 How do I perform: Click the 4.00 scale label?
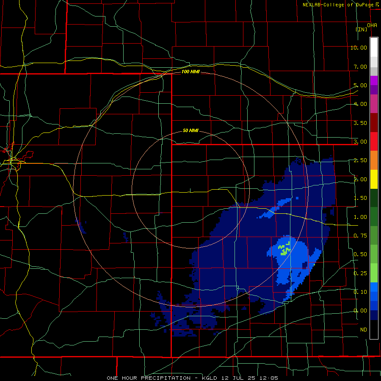[x=360, y=104]
